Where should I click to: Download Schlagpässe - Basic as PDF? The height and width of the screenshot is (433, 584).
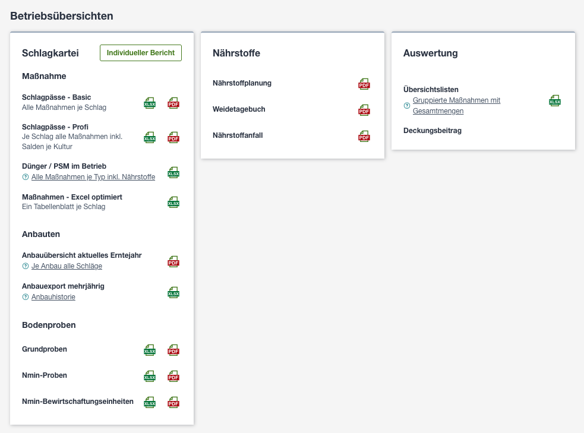pos(173,103)
